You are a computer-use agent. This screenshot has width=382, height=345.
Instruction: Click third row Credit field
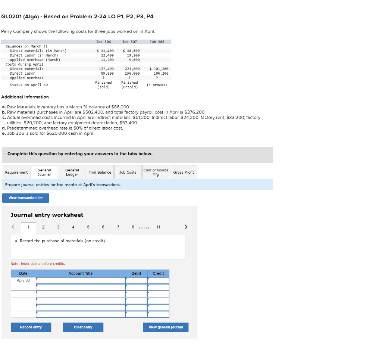[x=158, y=294]
